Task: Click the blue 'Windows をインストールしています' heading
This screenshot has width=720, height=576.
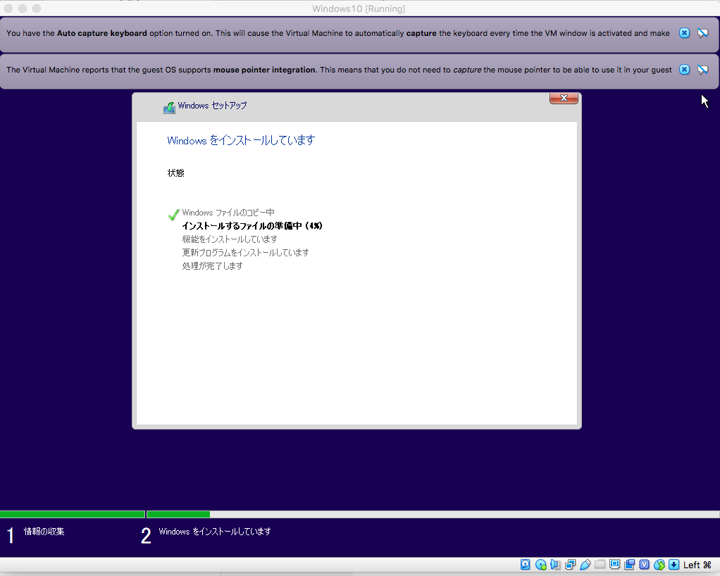Action: [241, 140]
